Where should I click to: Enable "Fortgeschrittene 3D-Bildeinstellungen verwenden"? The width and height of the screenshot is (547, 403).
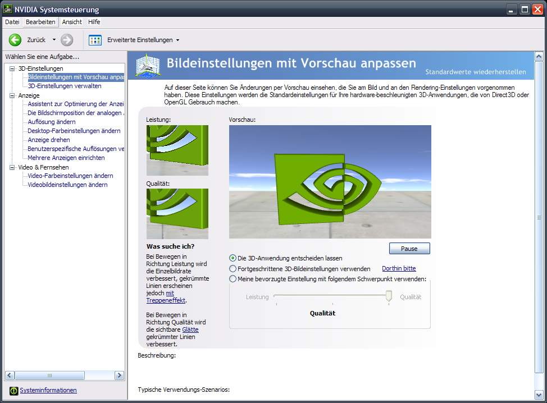233,268
